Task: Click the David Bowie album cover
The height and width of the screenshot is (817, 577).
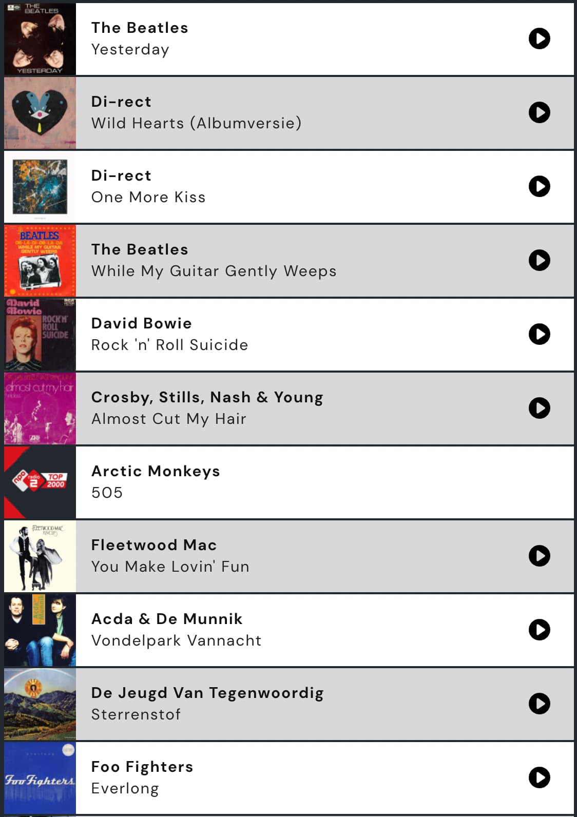Action: pyautogui.click(x=40, y=335)
